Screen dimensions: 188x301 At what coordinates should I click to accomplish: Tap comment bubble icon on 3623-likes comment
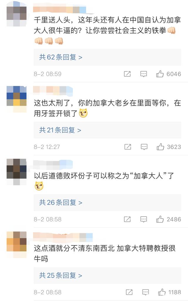[144, 147]
